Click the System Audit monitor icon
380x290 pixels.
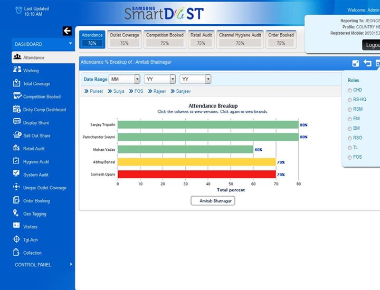[x=16, y=173]
